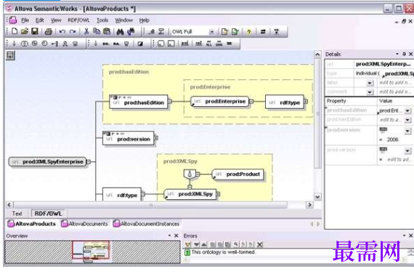The height and width of the screenshot is (274, 414).
Task: Click the up-triangle Previous icon in Errors toolbar
Action: coord(204,244)
